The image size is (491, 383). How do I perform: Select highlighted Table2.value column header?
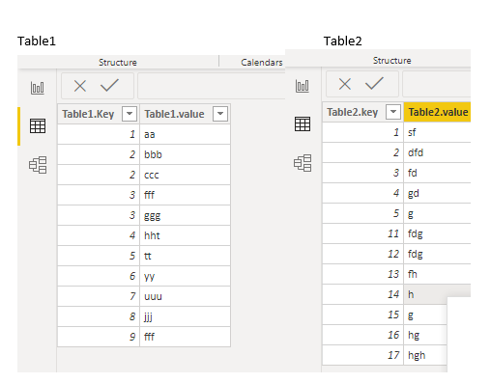(x=437, y=112)
